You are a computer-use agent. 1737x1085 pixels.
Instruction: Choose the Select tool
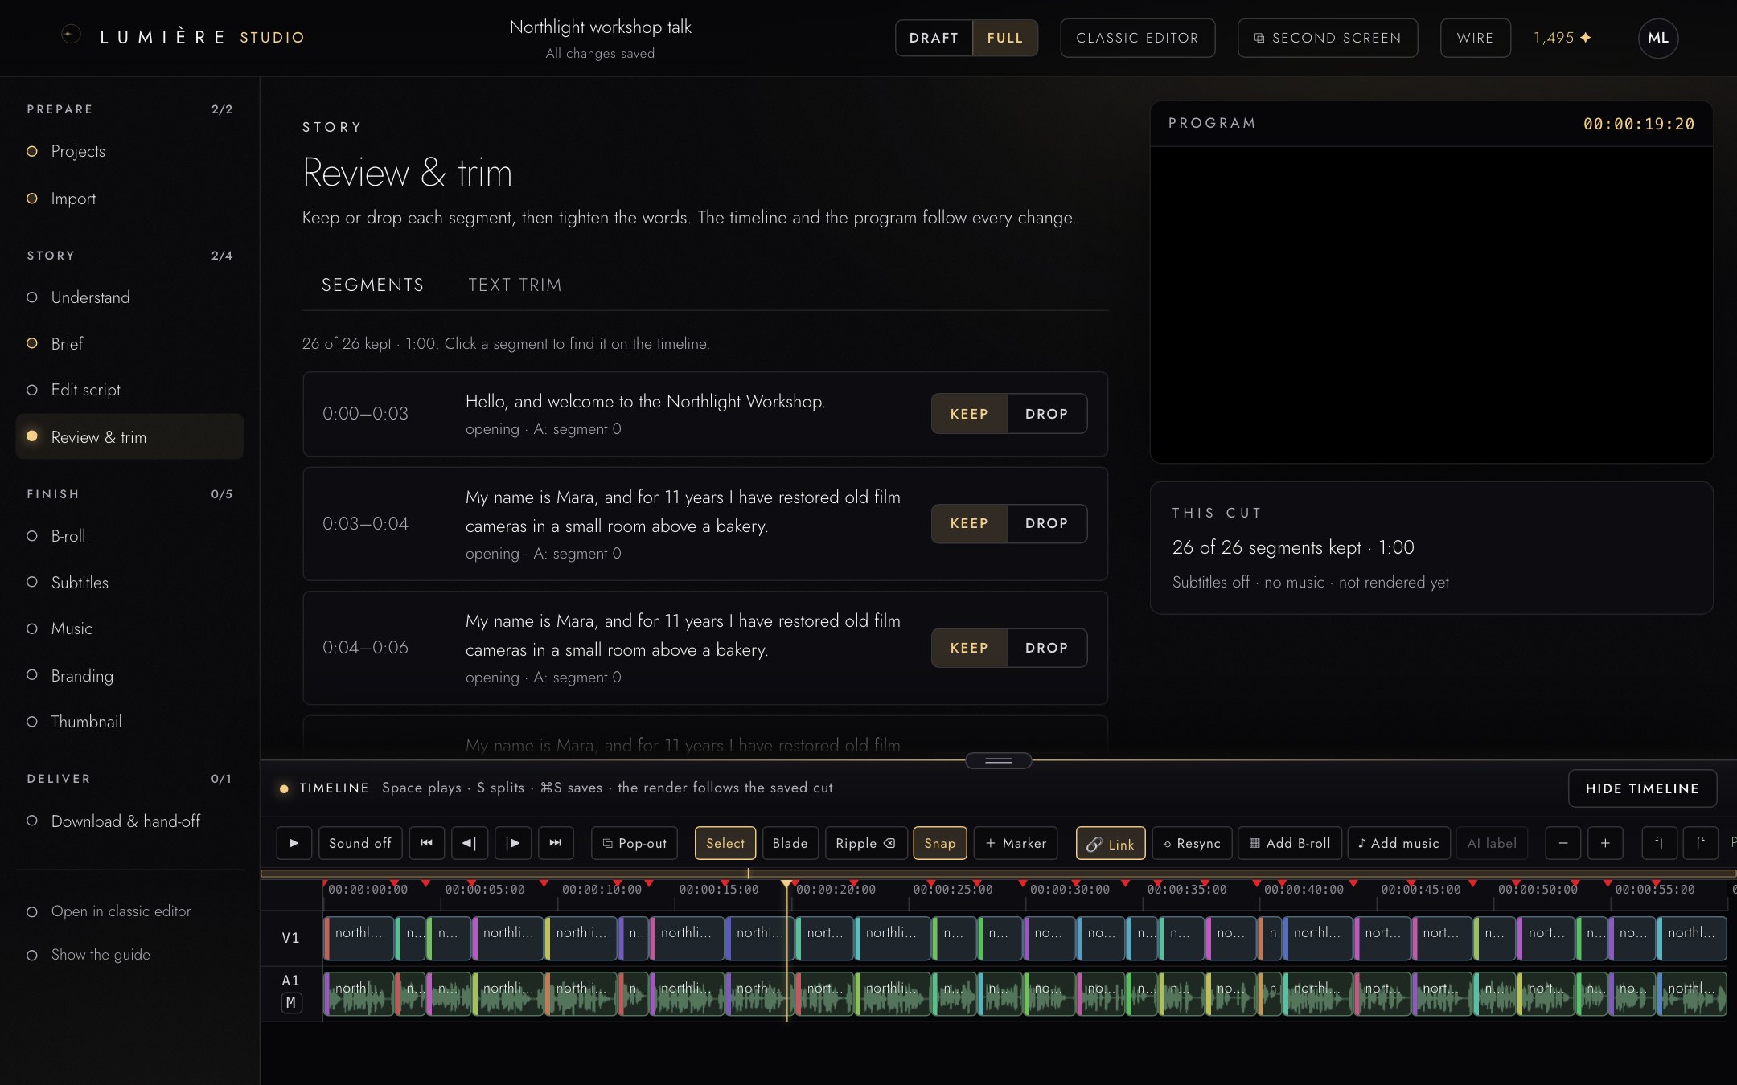[x=725, y=843]
